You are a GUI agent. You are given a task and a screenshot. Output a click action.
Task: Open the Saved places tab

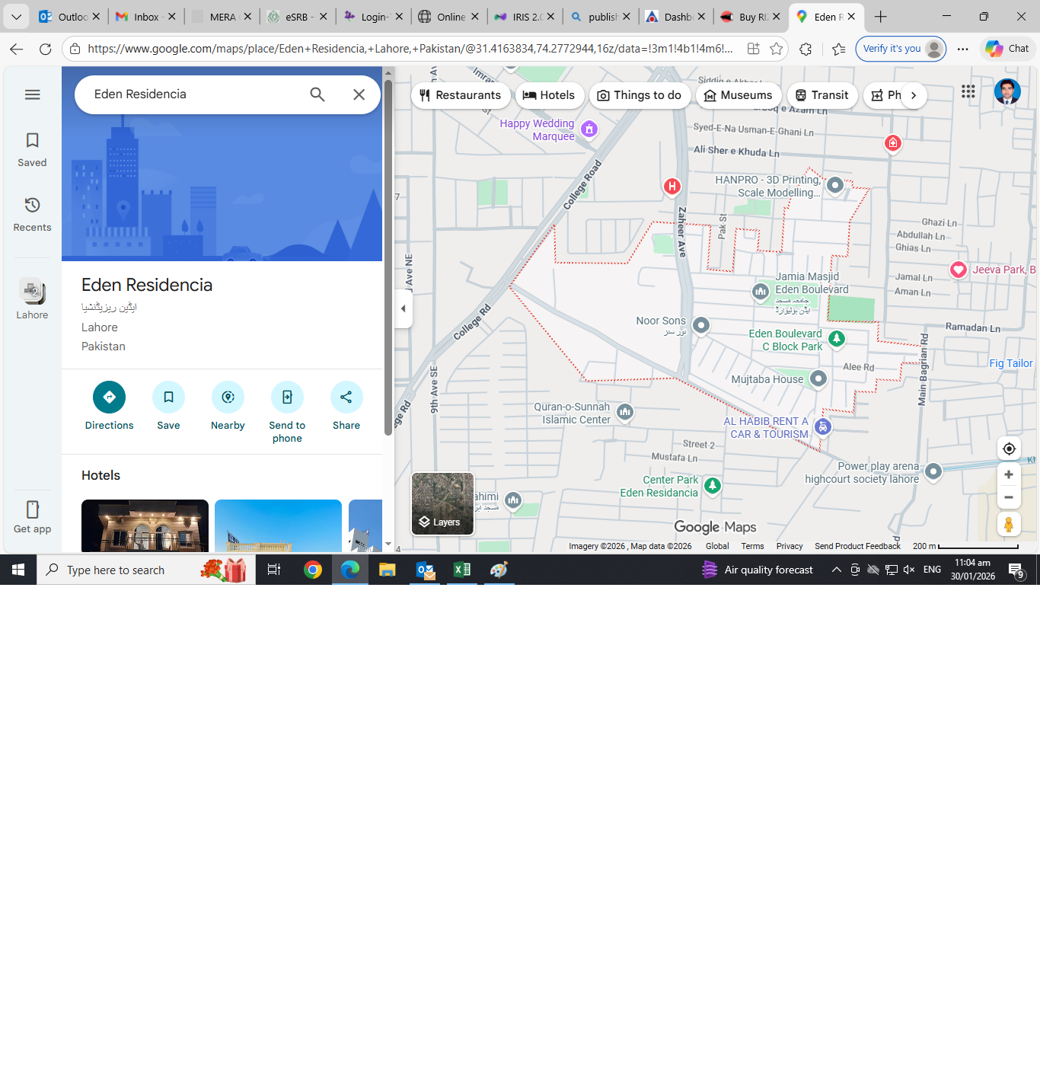pos(32,149)
